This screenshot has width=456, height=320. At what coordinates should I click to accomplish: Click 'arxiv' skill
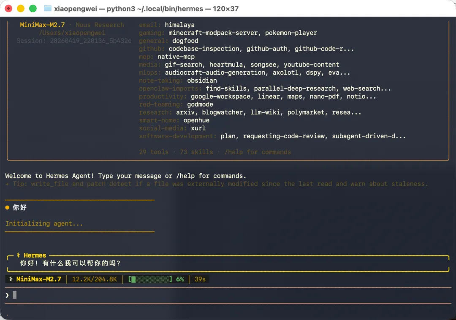(185, 112)
